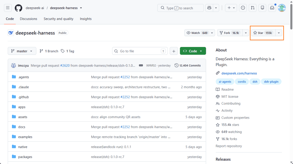Open the Copilot chat icon
This screenshot has width=293, height=164.
pyautogui.click(x=209, y=8)
